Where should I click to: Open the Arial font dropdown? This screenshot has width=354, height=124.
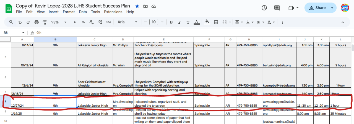[x=127, y=22]
